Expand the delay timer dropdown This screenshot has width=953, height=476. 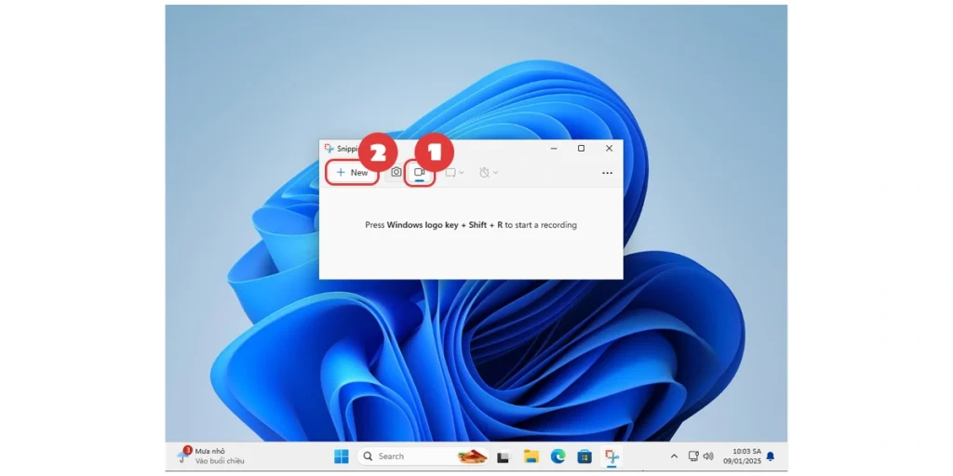point(489,173)
